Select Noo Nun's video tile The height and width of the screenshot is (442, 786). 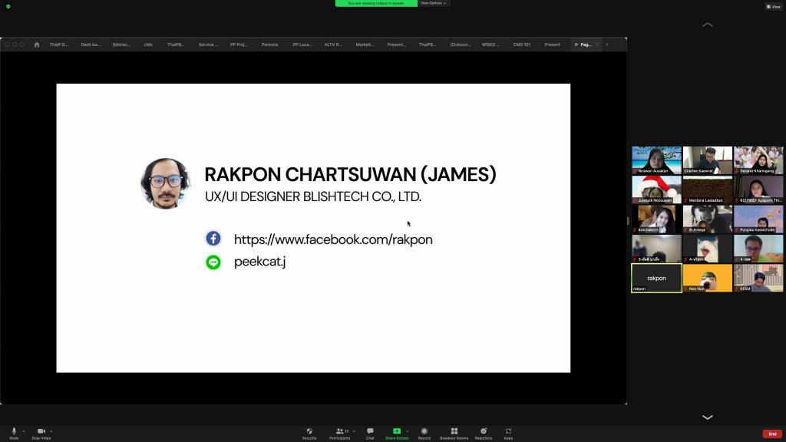(x=707, y=278)
